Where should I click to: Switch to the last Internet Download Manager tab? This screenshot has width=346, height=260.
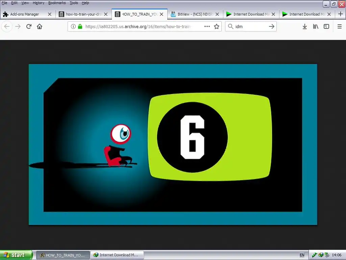[x=307, y=14]
